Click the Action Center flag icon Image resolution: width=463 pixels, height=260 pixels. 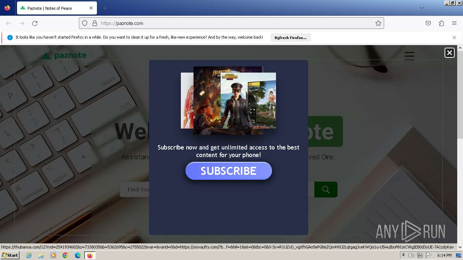tap(429, 255)
